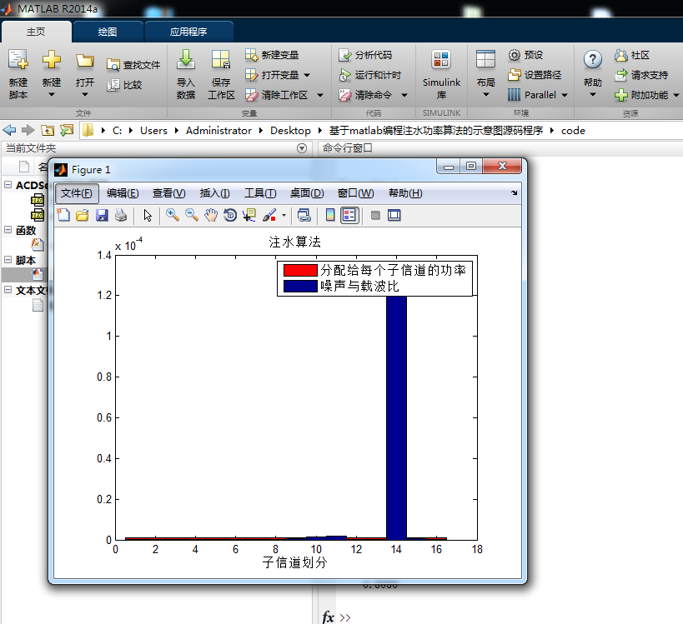Open 窗口(W) menu in Figure 1
The width and height of the screenshot is (683, 624).
click(355, 193)
